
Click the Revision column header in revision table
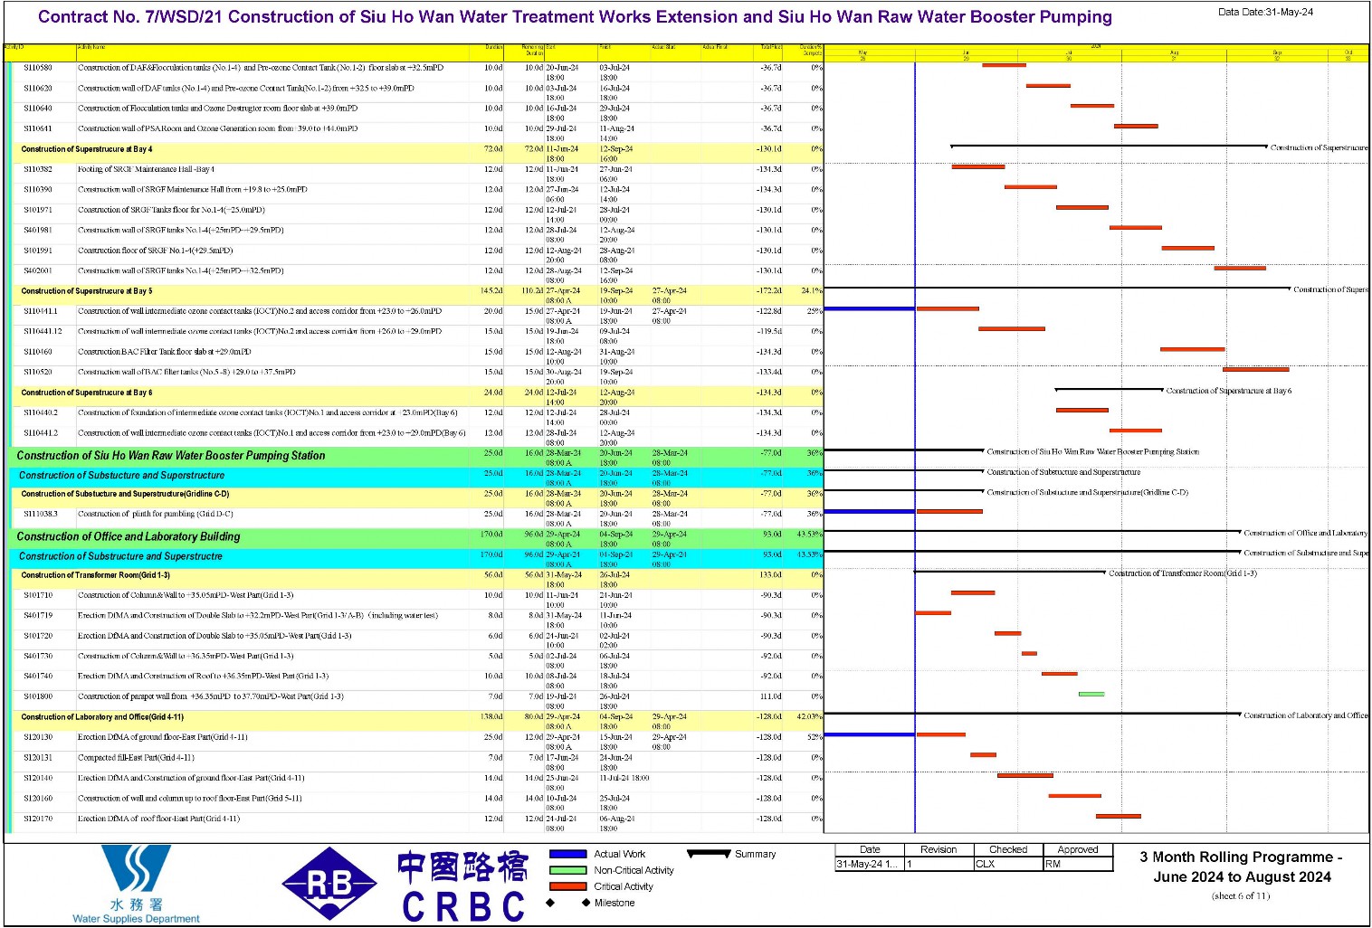pos(938,849)
